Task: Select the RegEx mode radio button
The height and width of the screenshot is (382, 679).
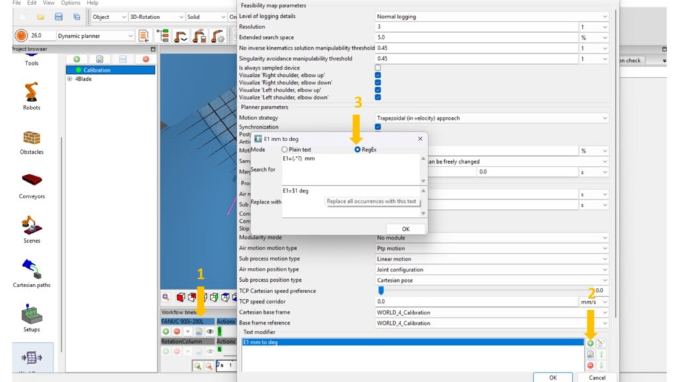Action: [357, 150]
